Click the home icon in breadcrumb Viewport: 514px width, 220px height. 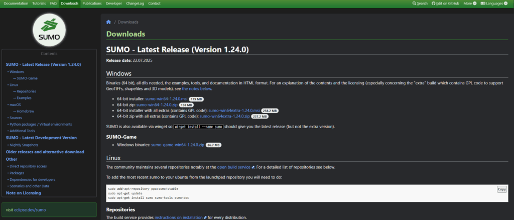108,22
